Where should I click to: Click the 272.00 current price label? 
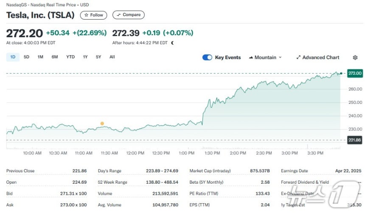coord(355,73)
